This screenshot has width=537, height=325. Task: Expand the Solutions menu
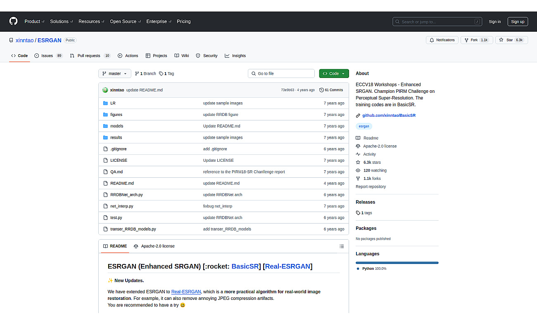pos(62,21)
